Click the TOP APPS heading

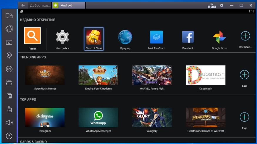[28, 100]
